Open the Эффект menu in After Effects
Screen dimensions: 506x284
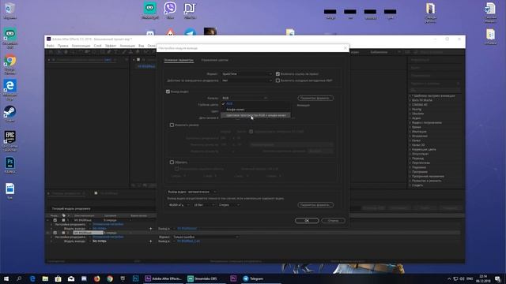point(111,46)
